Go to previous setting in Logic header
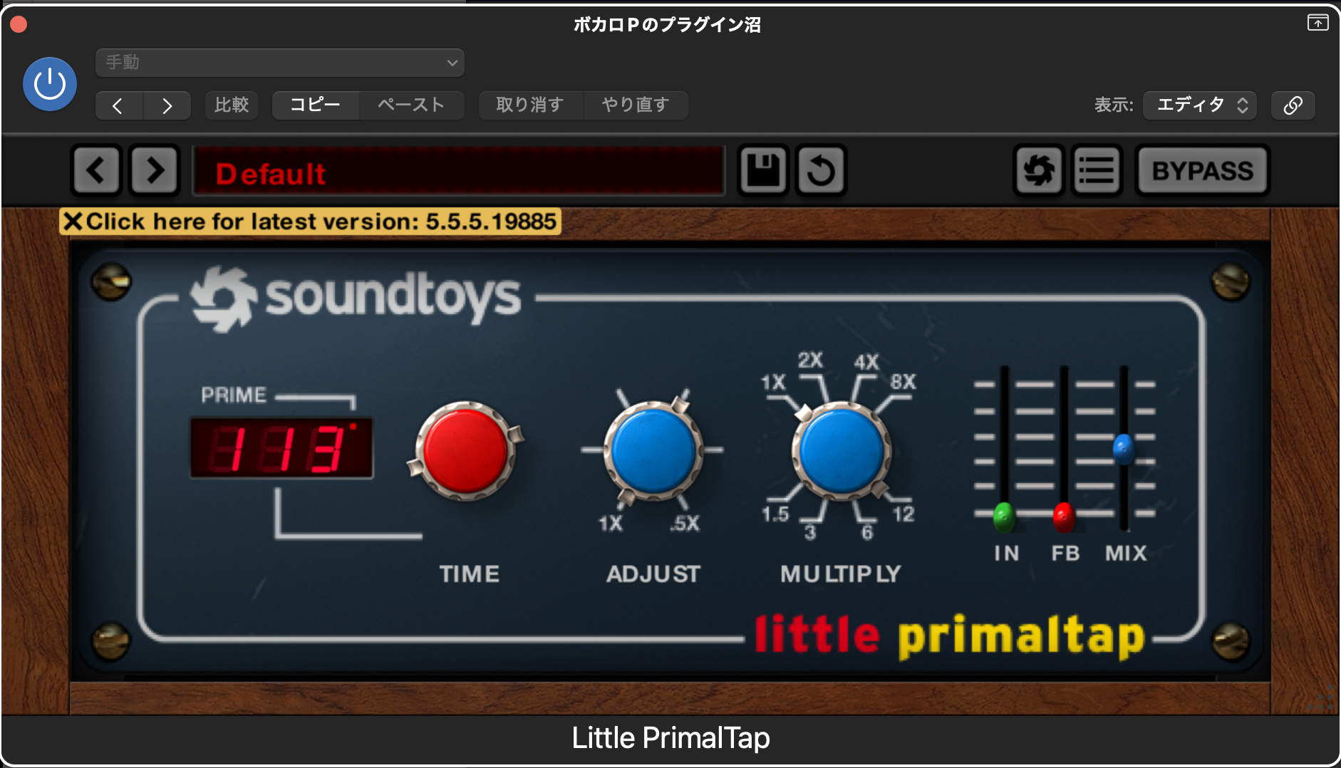The image size is (1341, 768). tap(119, 105)
